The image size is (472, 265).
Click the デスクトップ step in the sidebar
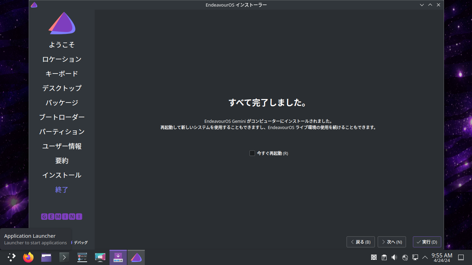(x=62, y=88)
